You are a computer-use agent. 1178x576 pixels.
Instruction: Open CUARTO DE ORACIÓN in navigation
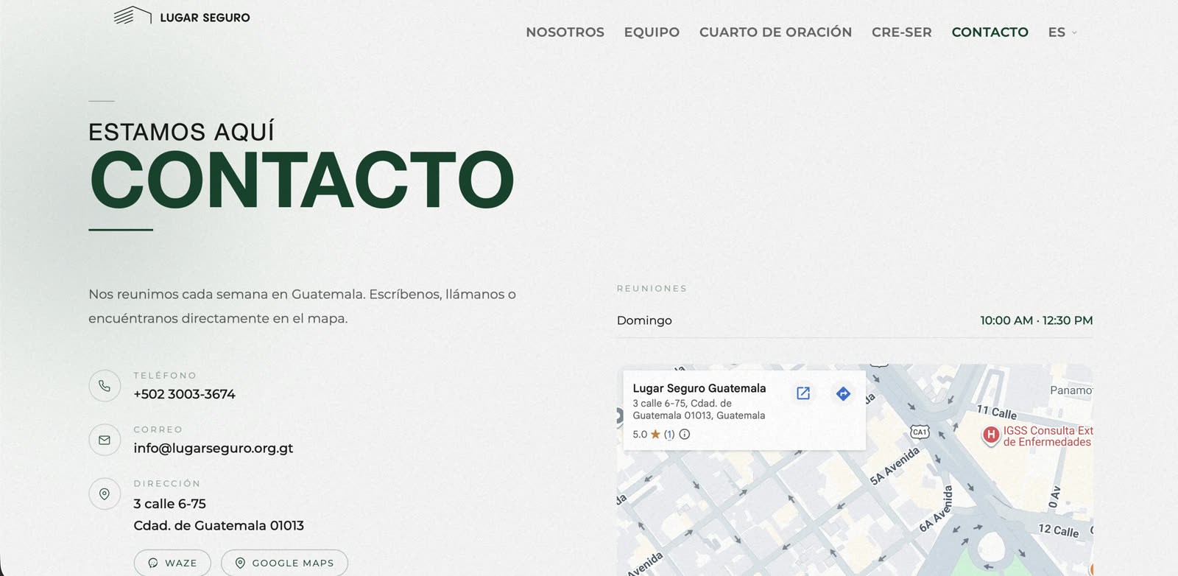pyautogui.click(x=775, y=32)
